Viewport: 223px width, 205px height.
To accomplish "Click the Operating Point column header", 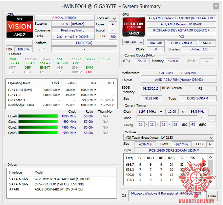I will [x=23, y=83].
